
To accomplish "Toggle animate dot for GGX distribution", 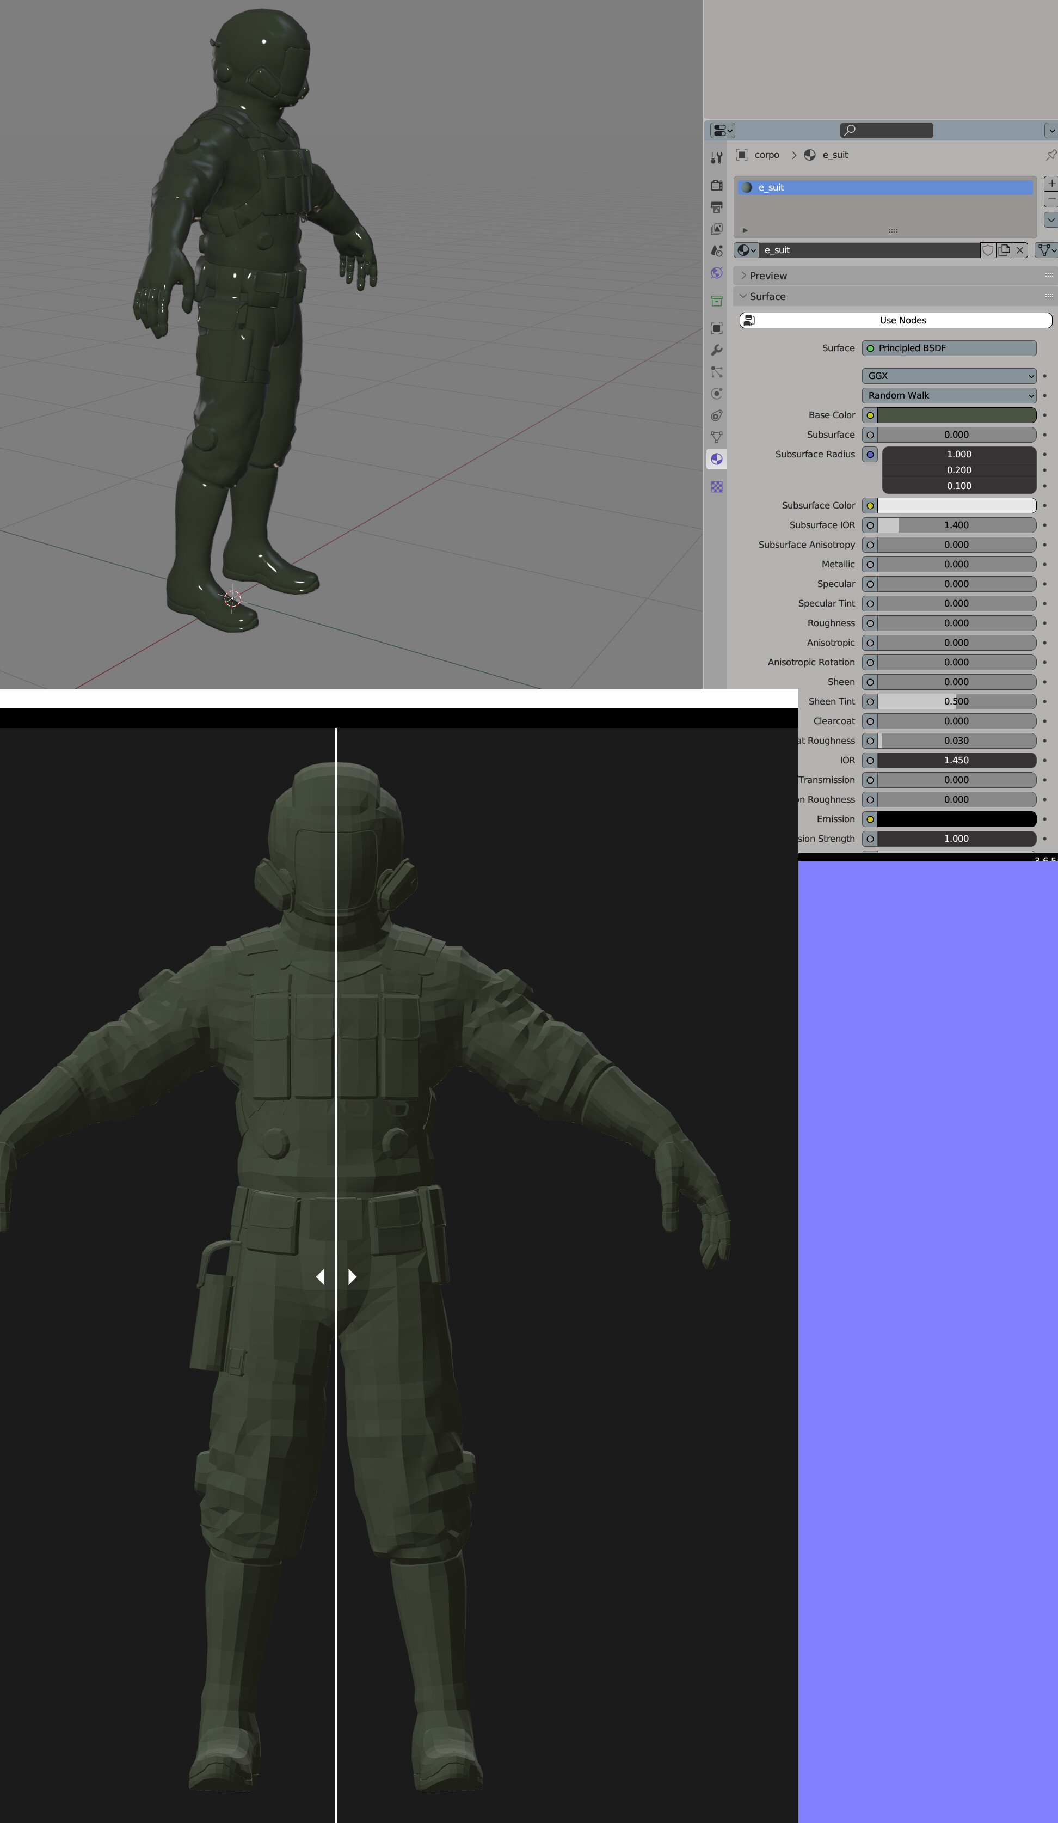I will 1044,376.
